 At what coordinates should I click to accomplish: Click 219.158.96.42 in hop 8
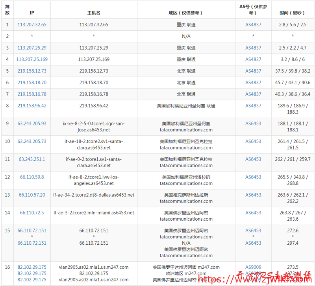coord(31,105)
